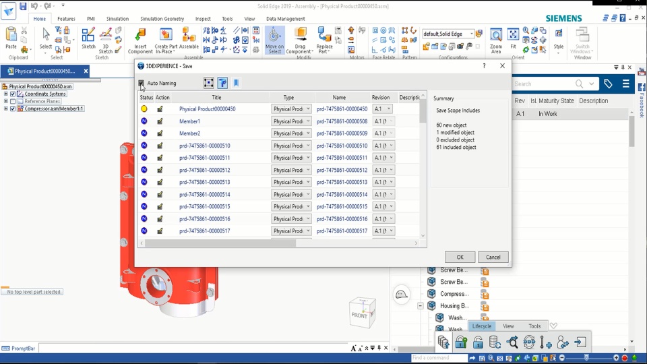This screenshot has width=647, height=364.
Task: Click Cancel in the Save dialog
Action: (x=493, y=257)
